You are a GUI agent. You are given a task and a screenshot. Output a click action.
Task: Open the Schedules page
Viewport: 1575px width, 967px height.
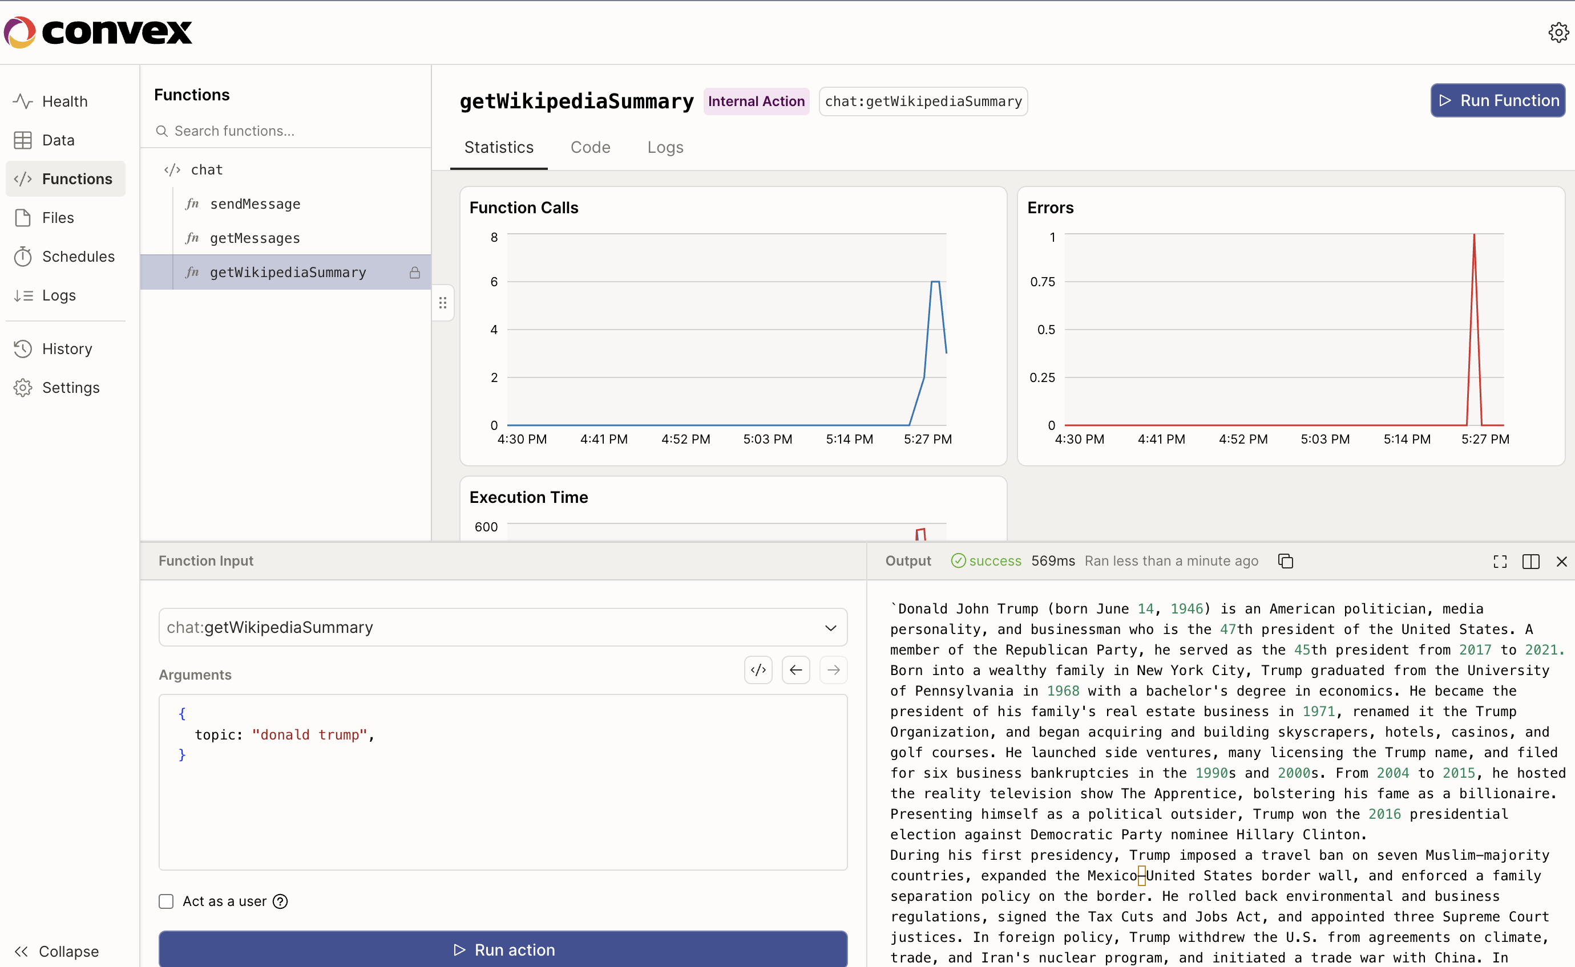tap(64, 257)
